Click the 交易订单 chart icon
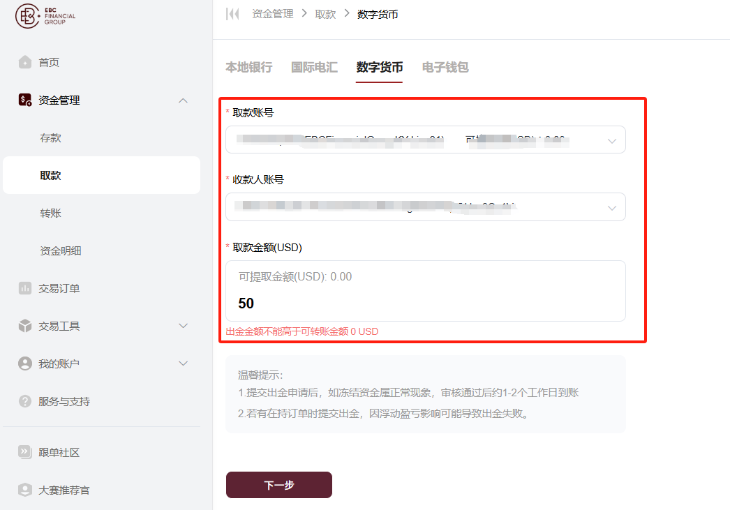Viewport: 730px width, 510px height. [25, 288]
